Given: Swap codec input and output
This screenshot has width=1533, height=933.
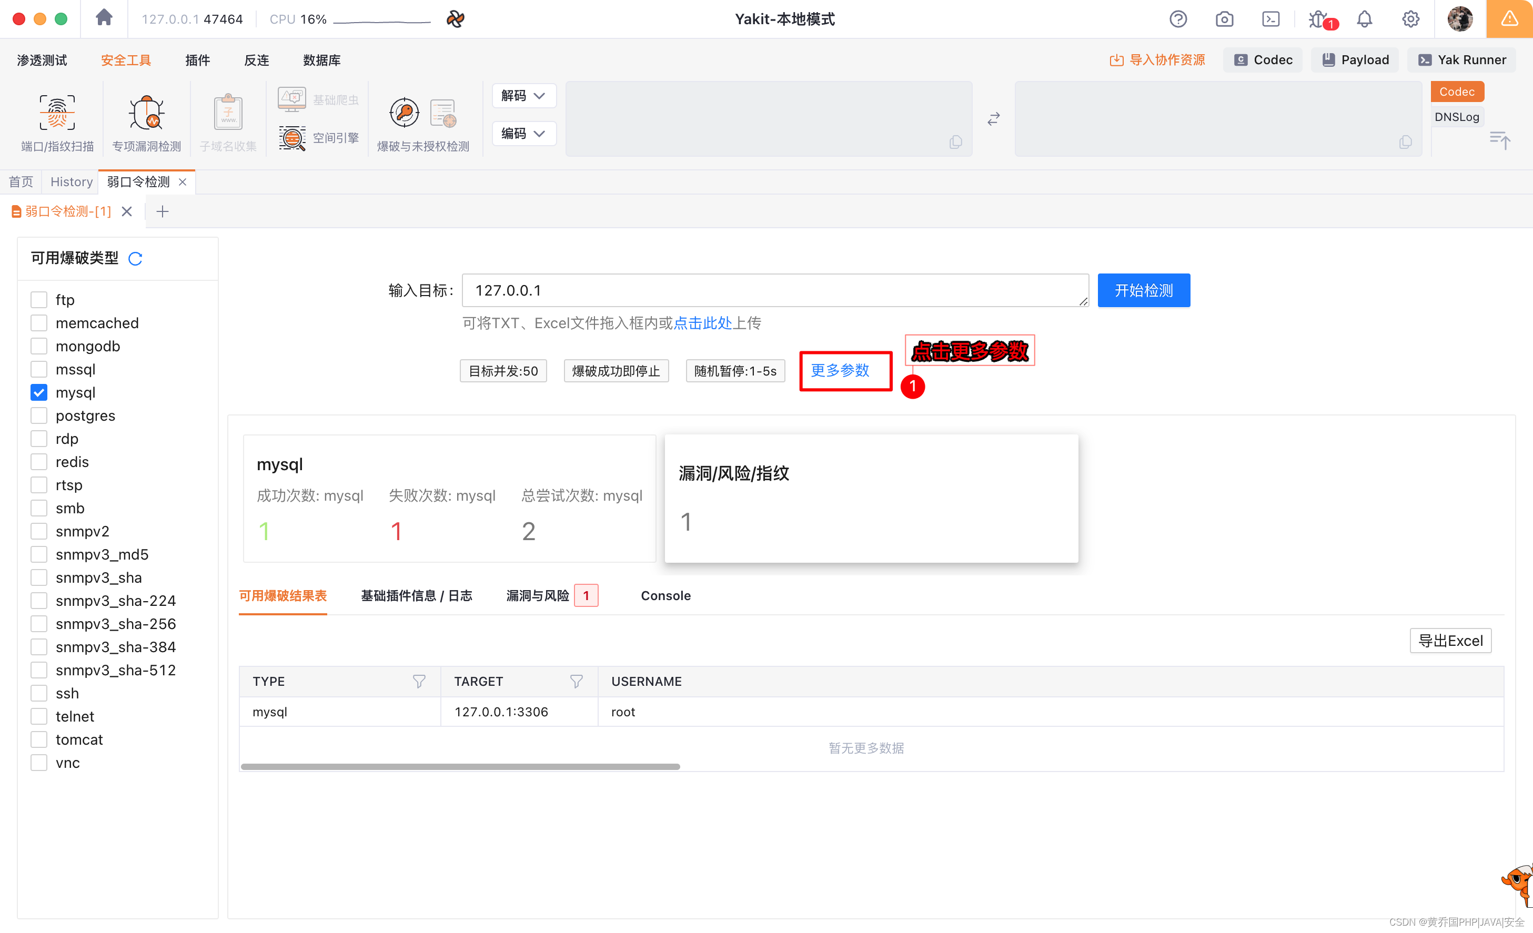Looking at the screenshot, I should 994,119.
